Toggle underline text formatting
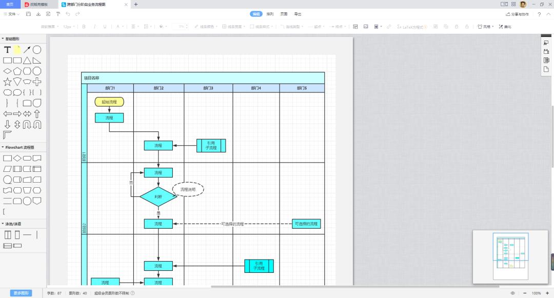 coord(105,27)
